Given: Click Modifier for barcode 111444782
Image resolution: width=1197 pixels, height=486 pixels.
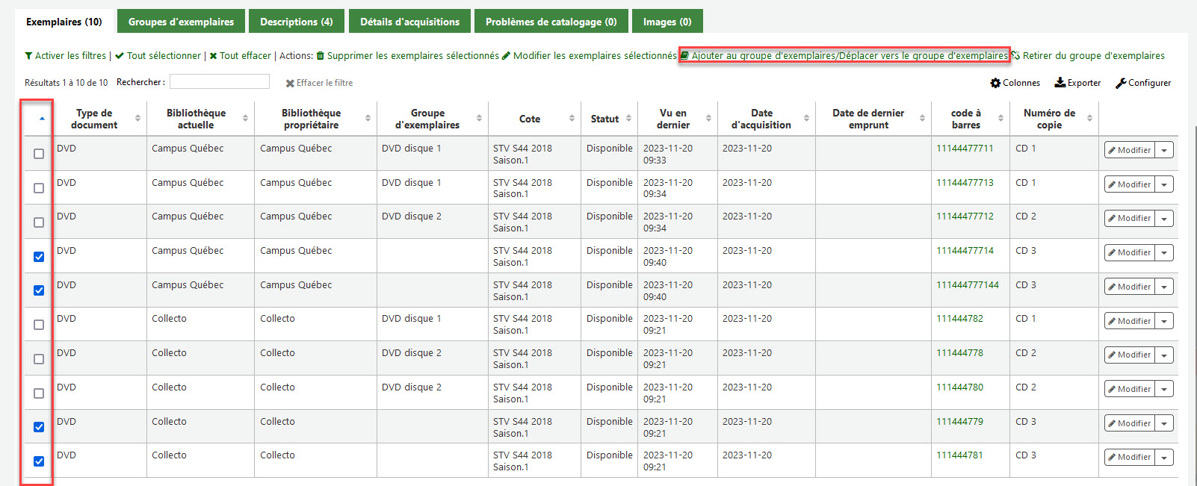Looking at the screenshot, I should pos(1129,321).
